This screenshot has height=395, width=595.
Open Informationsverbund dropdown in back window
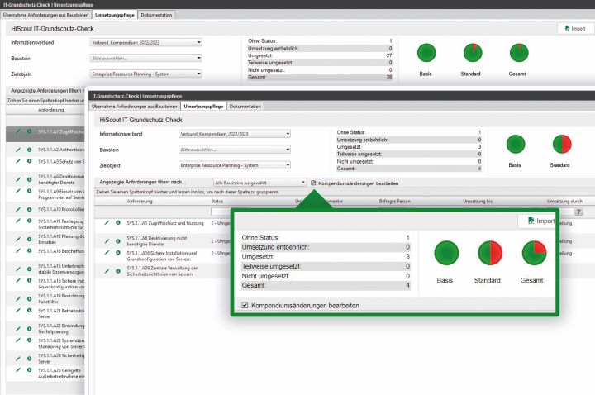tap(146, 42)
